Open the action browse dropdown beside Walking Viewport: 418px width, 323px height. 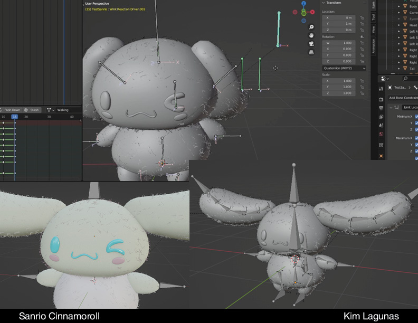point(50,110)
